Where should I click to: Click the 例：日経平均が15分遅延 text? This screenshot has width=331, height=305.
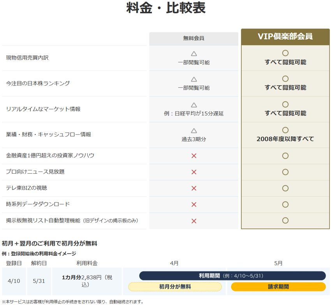194,114
